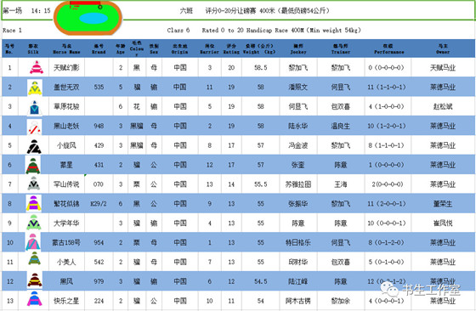Click the purple and yellow silk in row 8
Screen dimensions: 476x311
[x=34, y=203]
